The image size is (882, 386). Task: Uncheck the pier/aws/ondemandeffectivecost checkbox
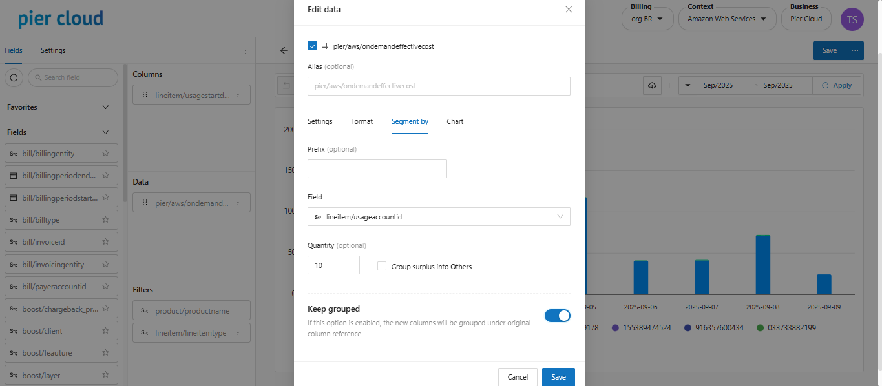pos(313,46)
